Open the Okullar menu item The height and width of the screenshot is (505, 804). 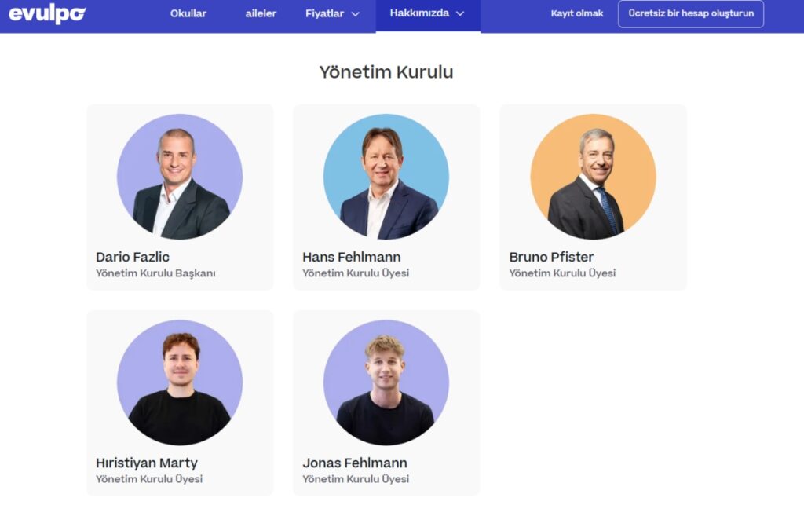tap(188, 14)
